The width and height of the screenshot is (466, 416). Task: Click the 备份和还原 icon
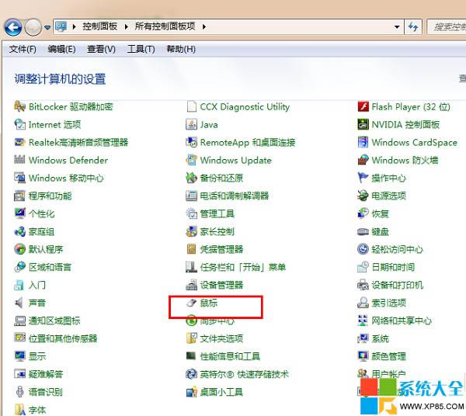coord(191,178)
